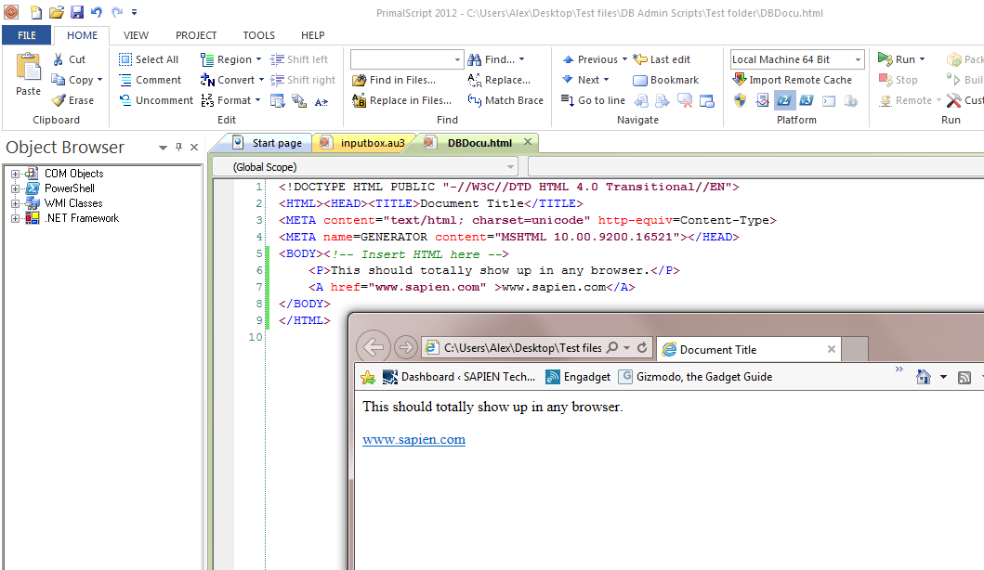Open Go to line
Image resolution: width=984 pixels, height=570 pixels.
pos(593,100)
